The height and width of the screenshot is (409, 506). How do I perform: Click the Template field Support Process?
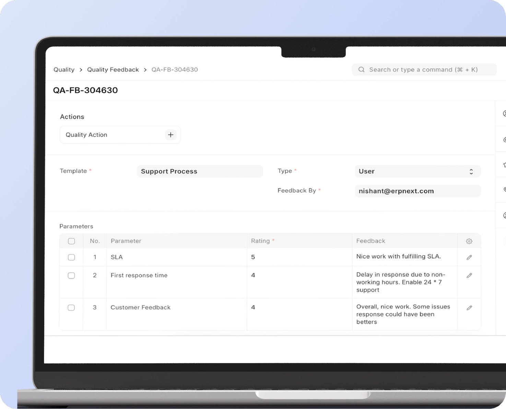click(x=200, y=171)
